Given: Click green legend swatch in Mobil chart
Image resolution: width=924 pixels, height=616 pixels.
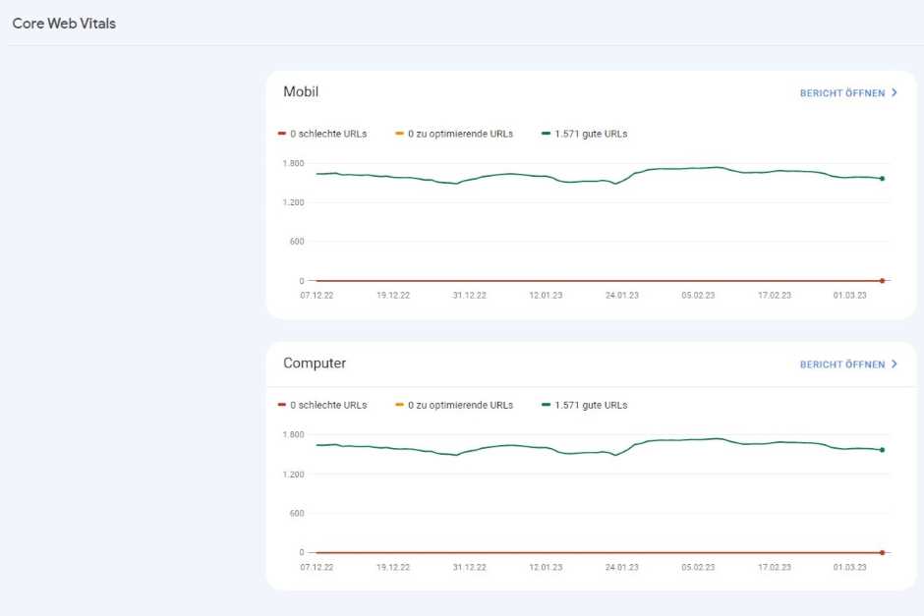Looking at the screenshot, I should pyautogui.click(x=546, y=134).
